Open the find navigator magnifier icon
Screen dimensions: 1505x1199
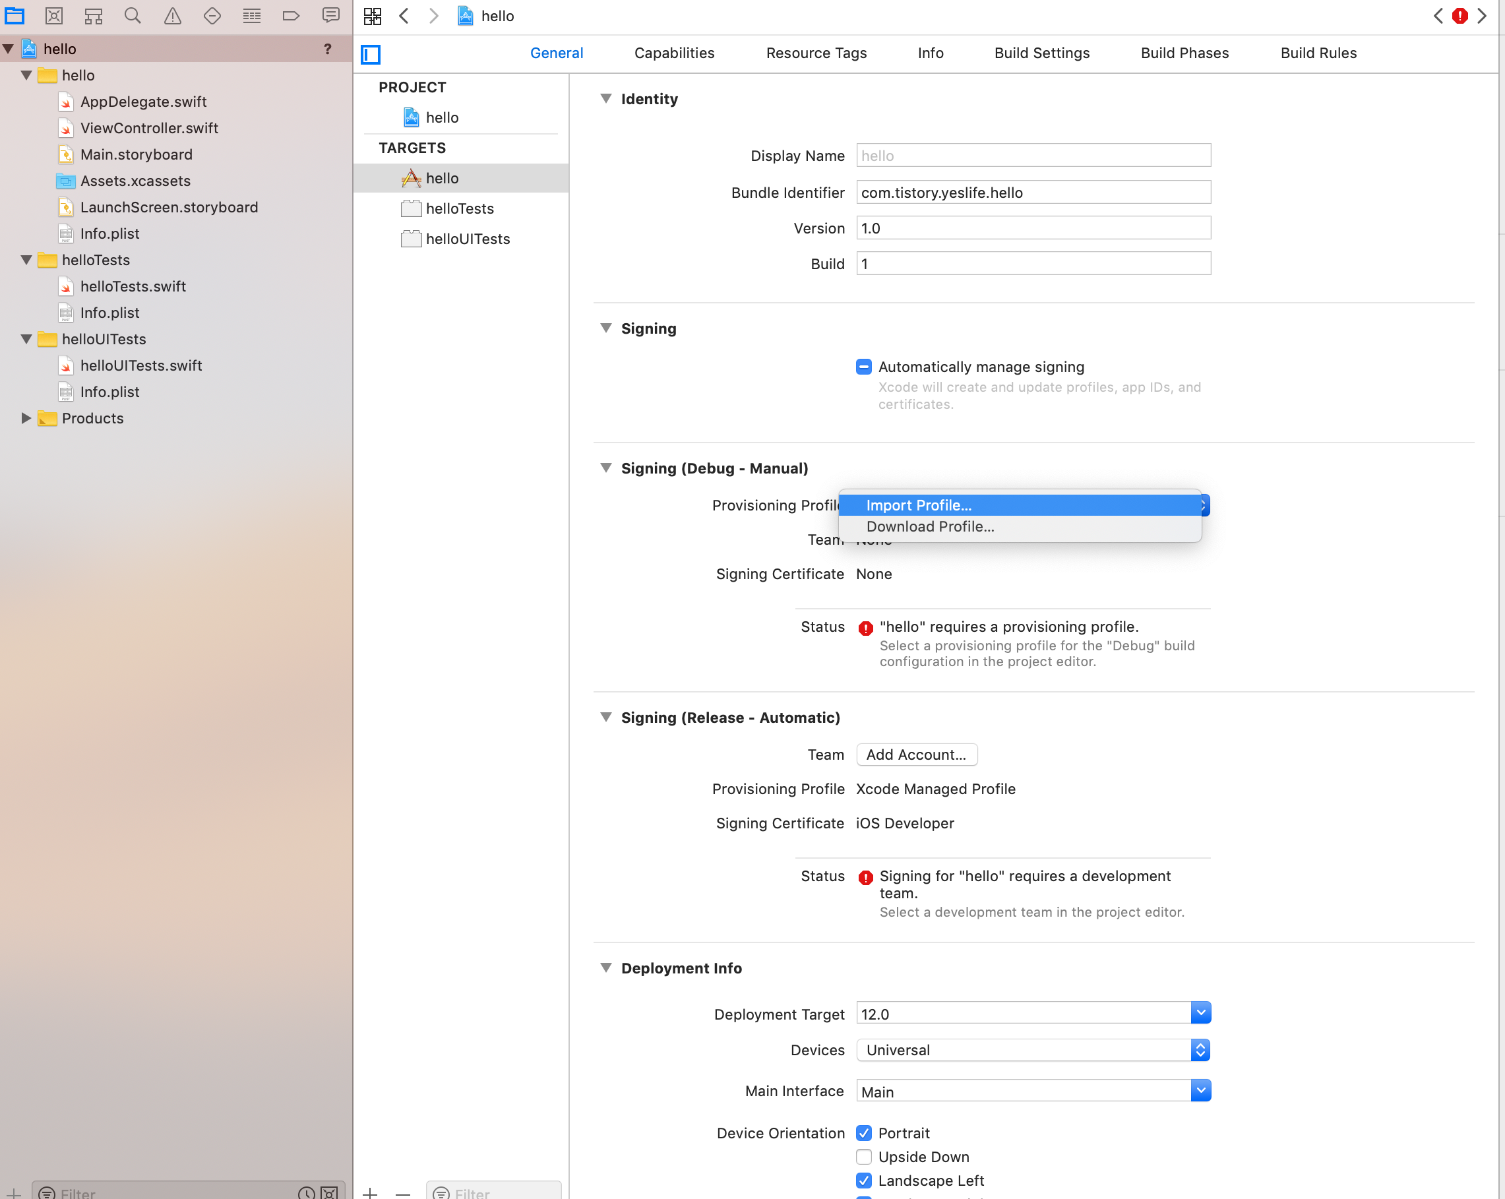[x=133, y=15]
